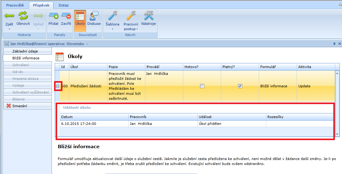
Task: Collapse the task row 500 expander
Action: [x=58, y=86]
